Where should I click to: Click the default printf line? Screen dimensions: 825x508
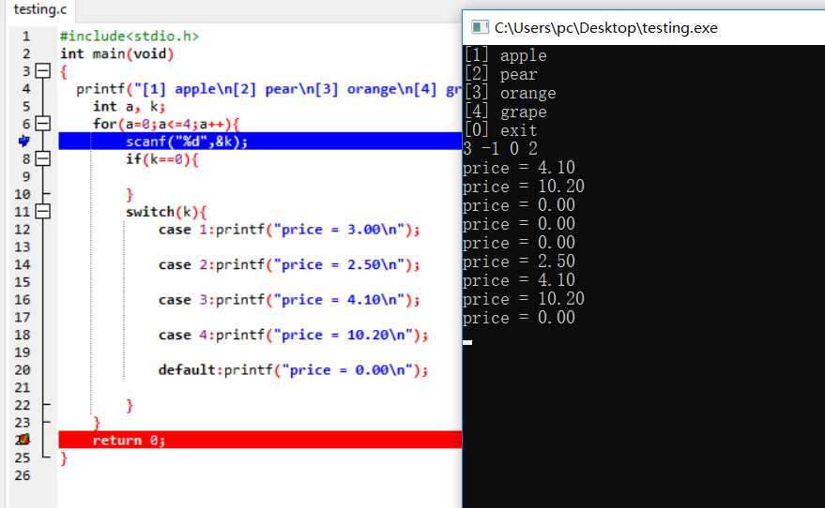[x=294, y=370]
